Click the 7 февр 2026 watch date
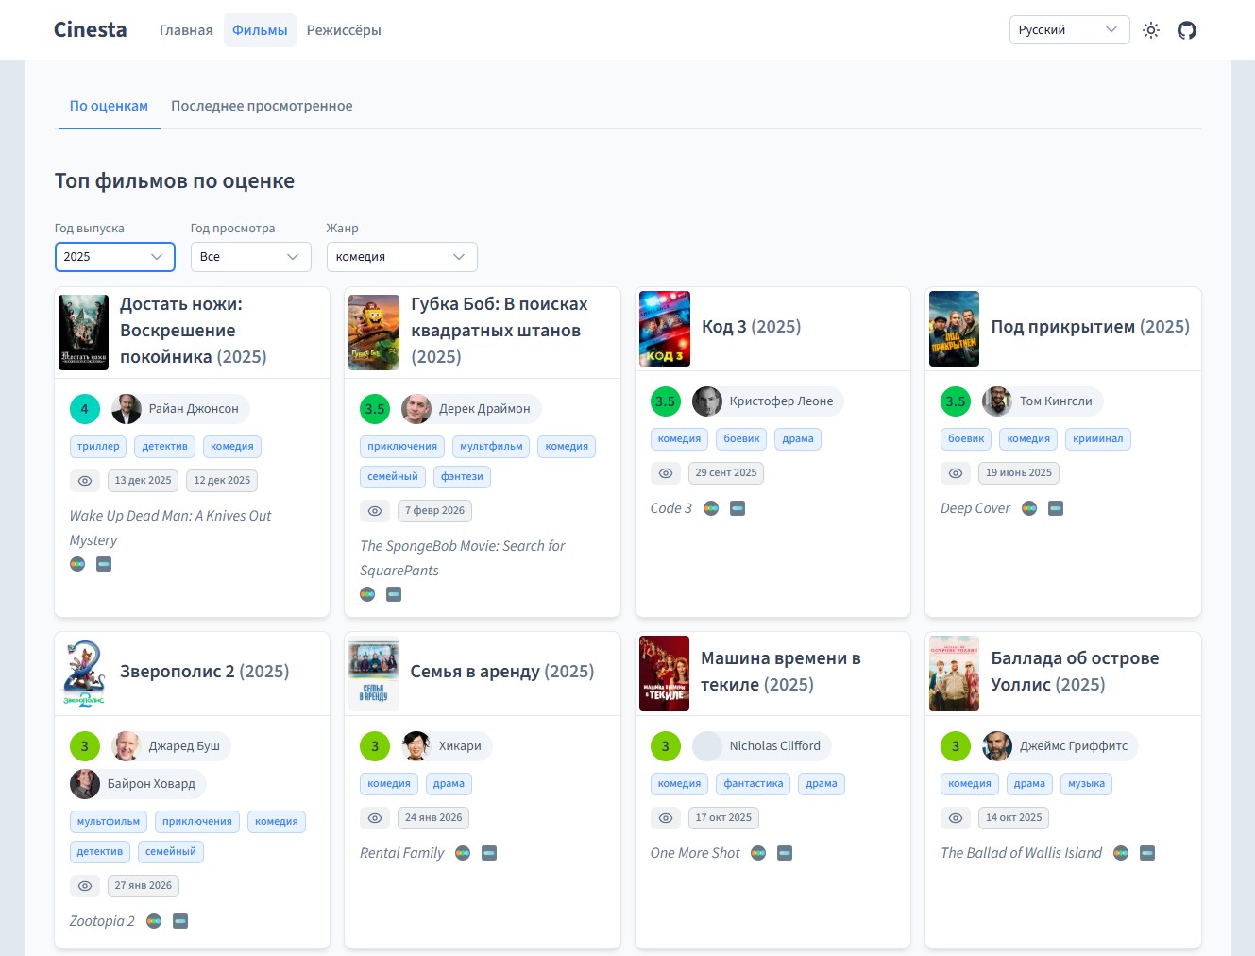 435,511
